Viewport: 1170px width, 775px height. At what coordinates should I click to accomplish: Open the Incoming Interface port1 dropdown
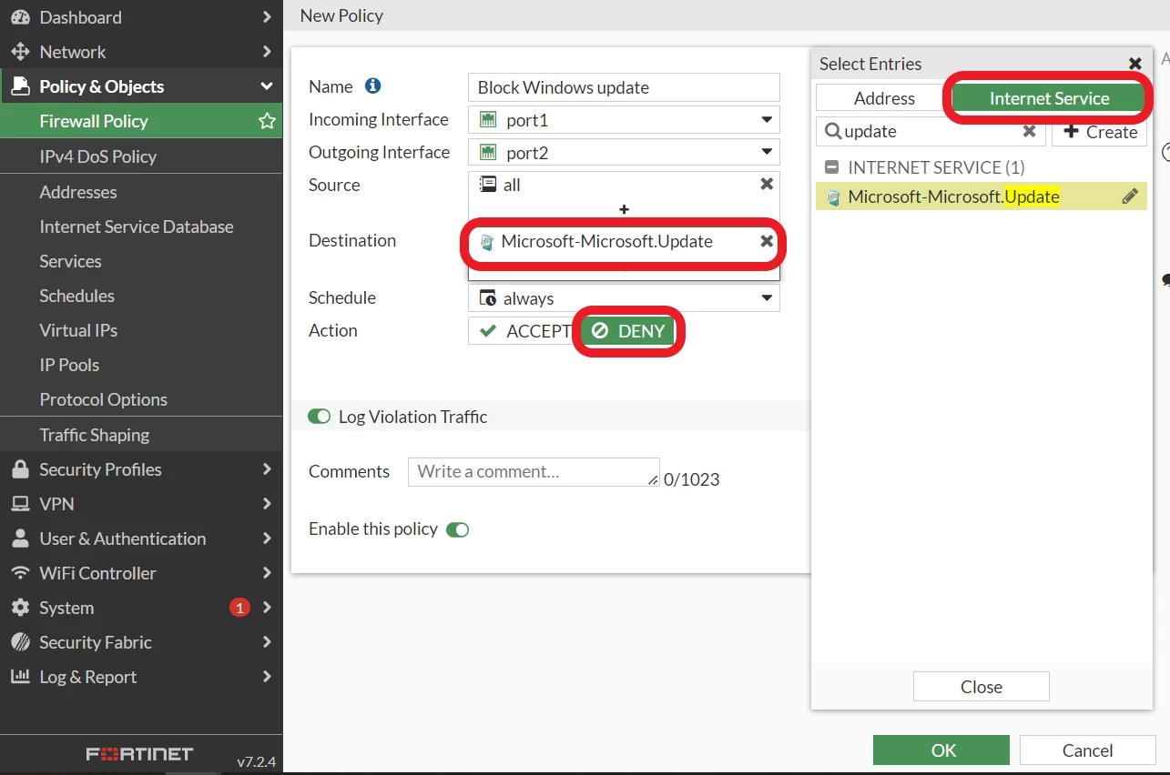[624, 120]
